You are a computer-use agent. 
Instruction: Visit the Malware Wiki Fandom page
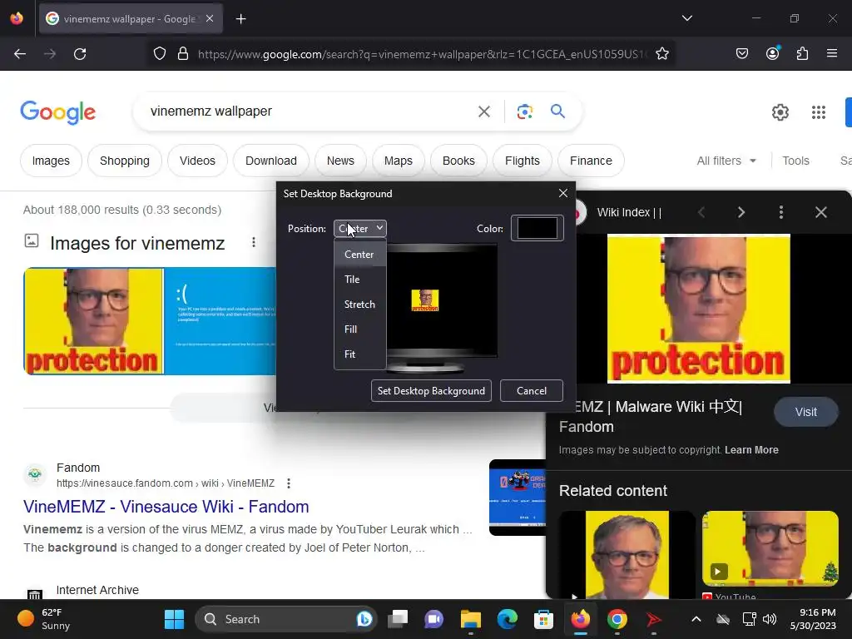(805, 412)
